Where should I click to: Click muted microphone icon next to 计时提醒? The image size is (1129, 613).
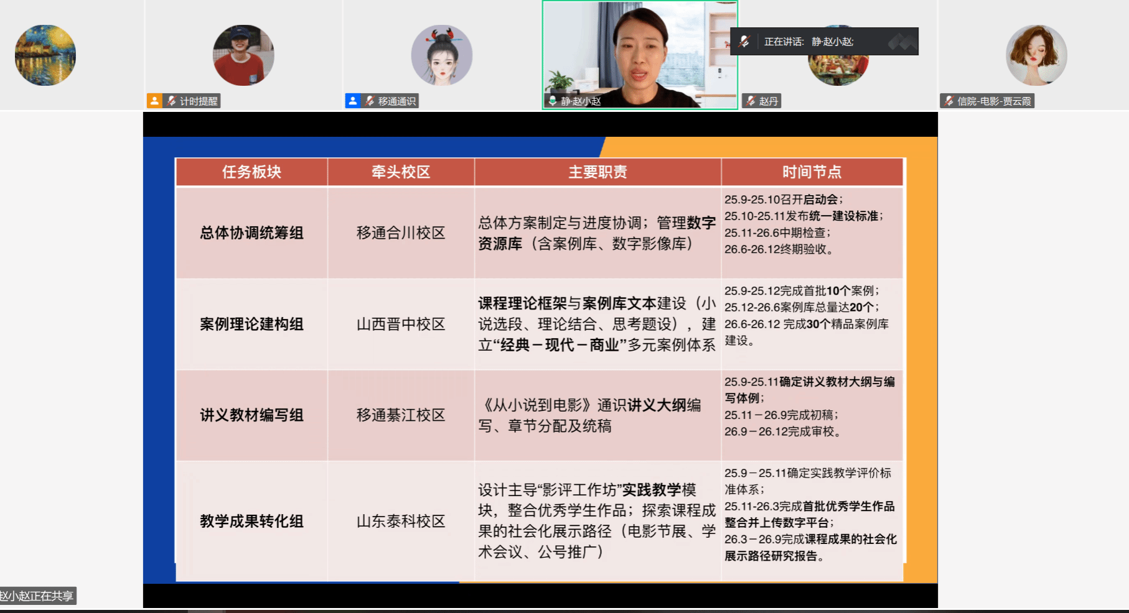click(x=172, y=101)
